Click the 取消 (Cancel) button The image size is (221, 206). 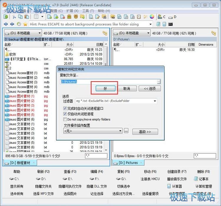pos(127,88)
